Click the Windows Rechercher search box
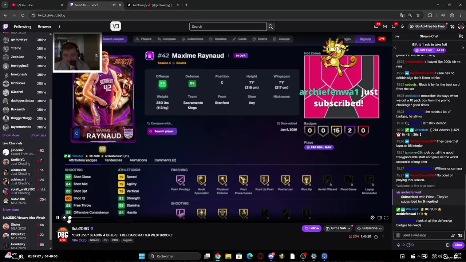 (x=174, y=256)
